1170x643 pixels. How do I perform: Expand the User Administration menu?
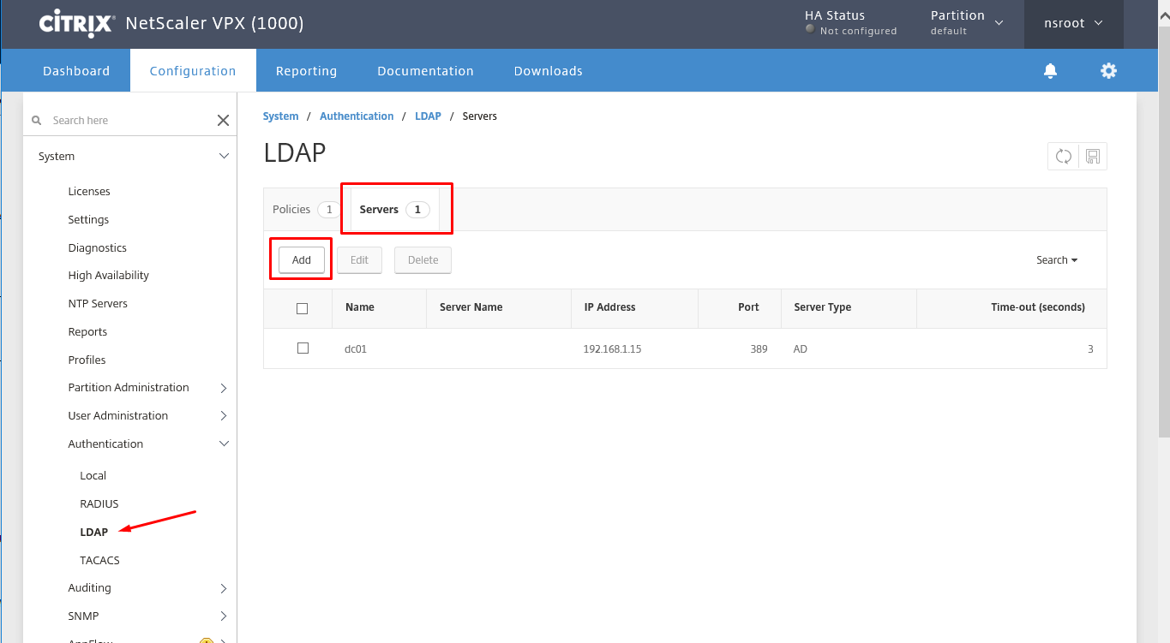coord(224,416)
